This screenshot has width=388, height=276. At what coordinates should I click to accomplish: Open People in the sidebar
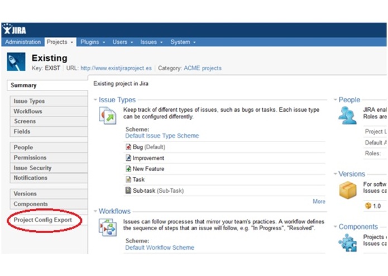[49, 147]
